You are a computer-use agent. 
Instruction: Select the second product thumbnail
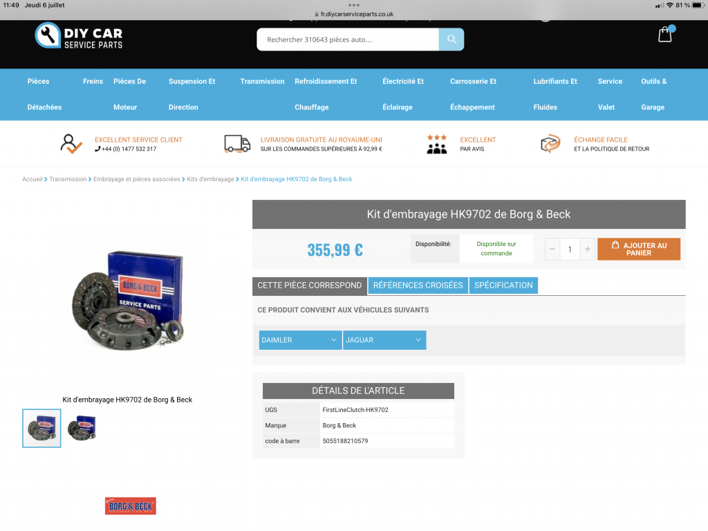click(82, 428)
